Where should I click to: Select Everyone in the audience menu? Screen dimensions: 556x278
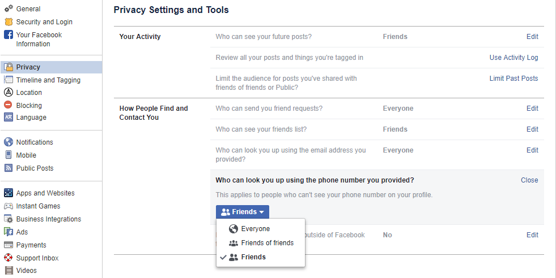pyautogui.click(x=255, y=229)
